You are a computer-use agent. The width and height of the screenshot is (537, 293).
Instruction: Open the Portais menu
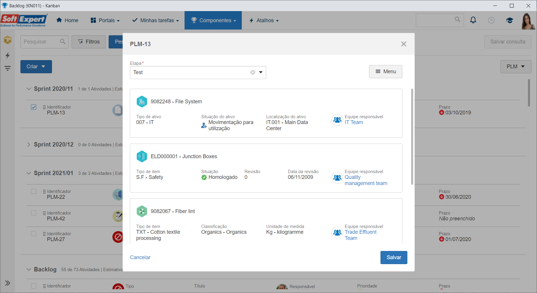click(x=105, y=20)
